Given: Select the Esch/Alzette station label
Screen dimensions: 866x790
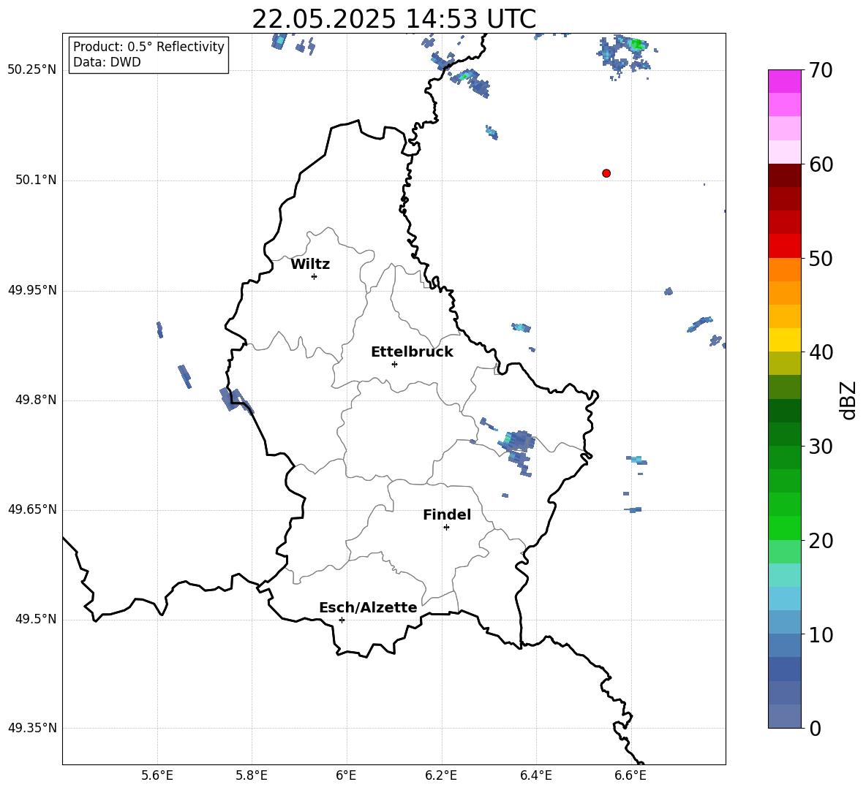Looking at the screenshot, I should pyautogui.click(x=369, y=607).
